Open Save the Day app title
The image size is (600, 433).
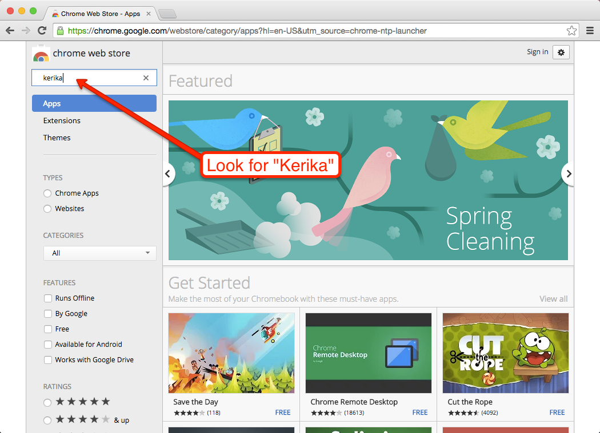195,402
